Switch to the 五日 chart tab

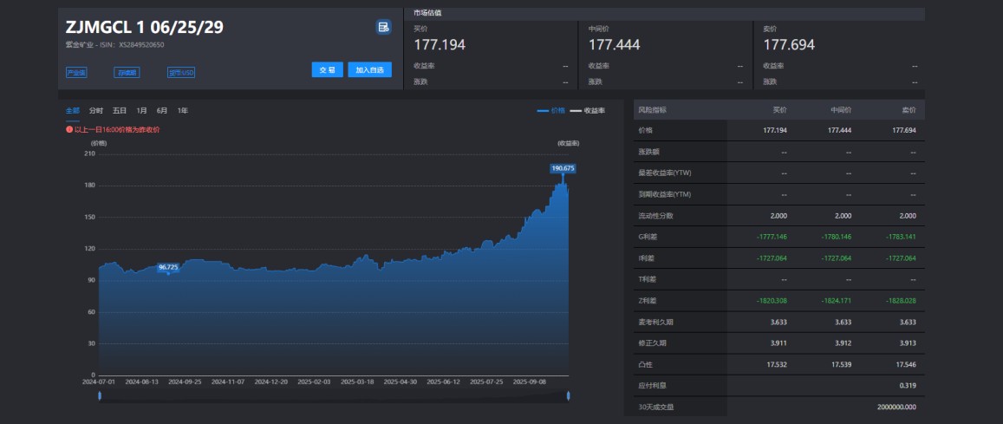coord(120,111)
